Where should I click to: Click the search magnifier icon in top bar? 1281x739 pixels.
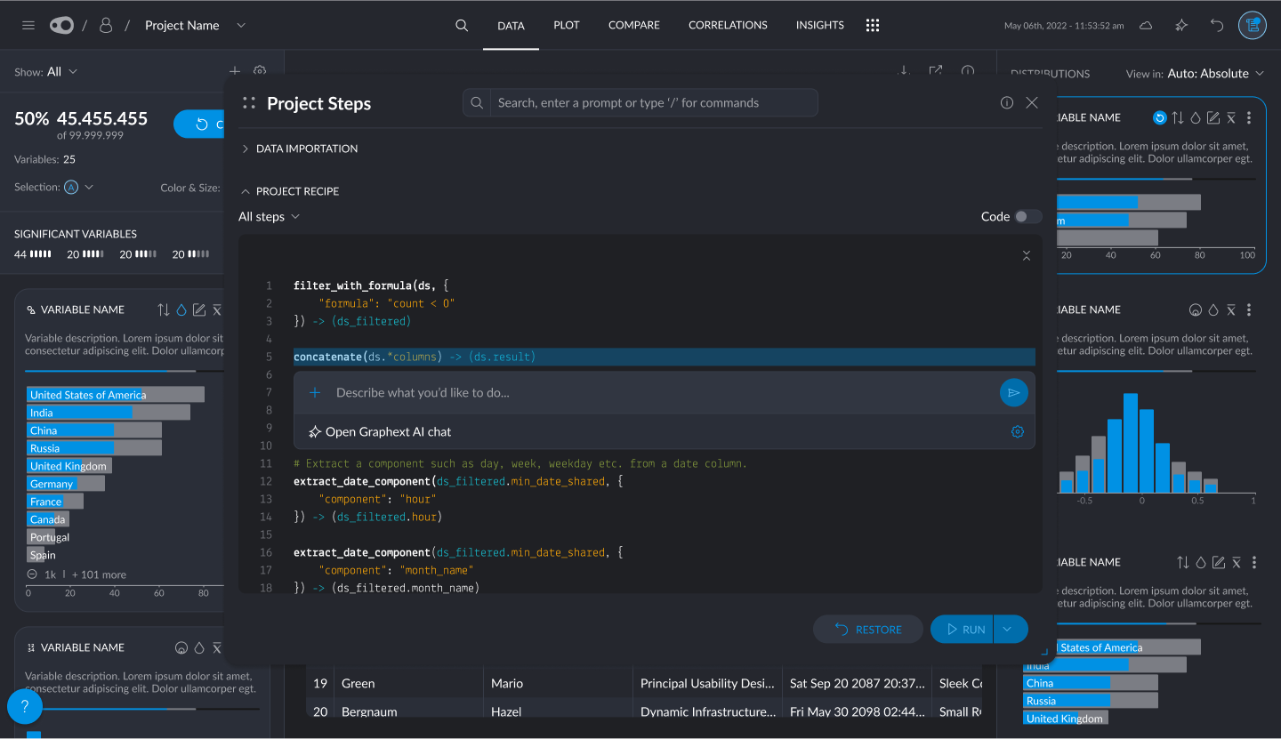[x=462, y=26]
